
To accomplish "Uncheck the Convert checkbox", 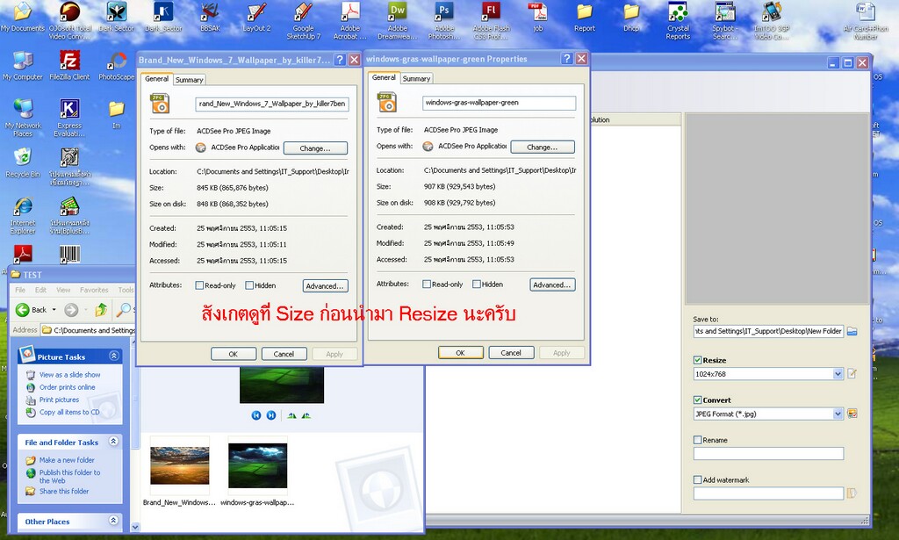I will [698, 400].
